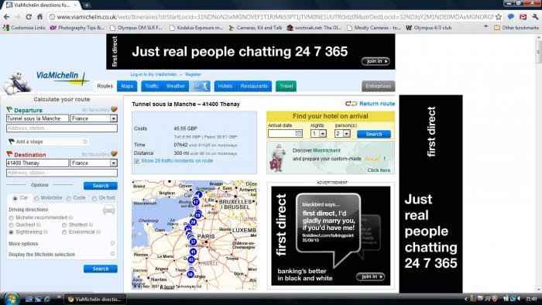Open the Hotels tab
The height and width of the screenshot is (305, 542).
pos(225,86)
